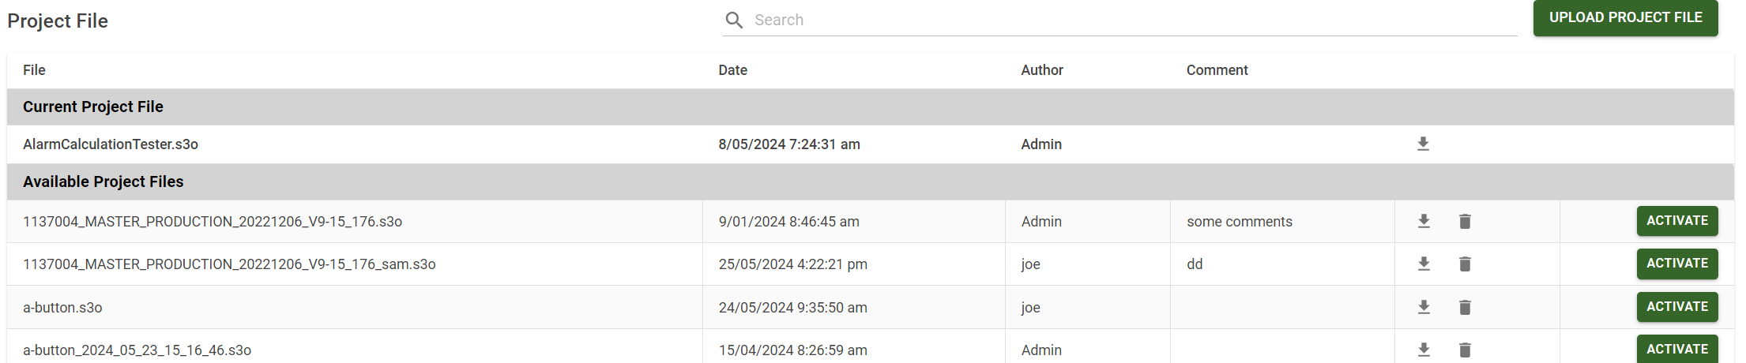Download the a-button_2024_05_23_15_16_46.s3o file
The width and height of the screenshot is (1746, 363).
[1424, 350]
